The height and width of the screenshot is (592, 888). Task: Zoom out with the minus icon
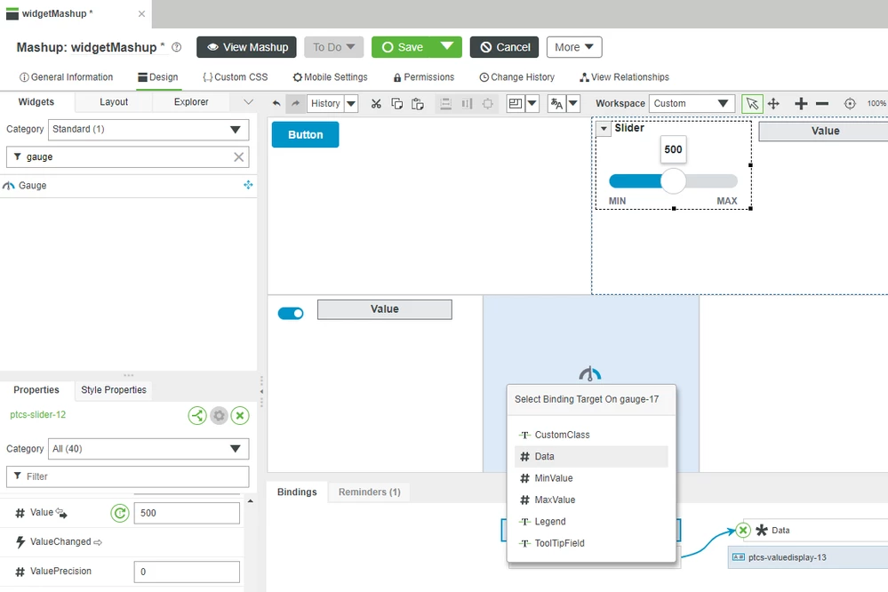tap(822, 104)
